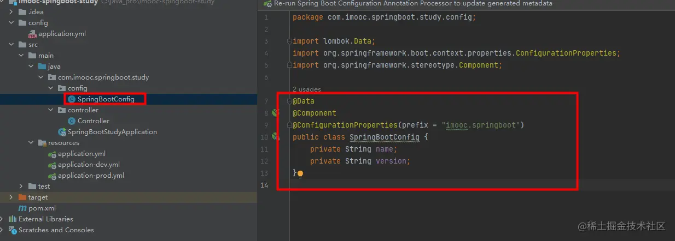Collapse the src folder chevron

[11, 45]
